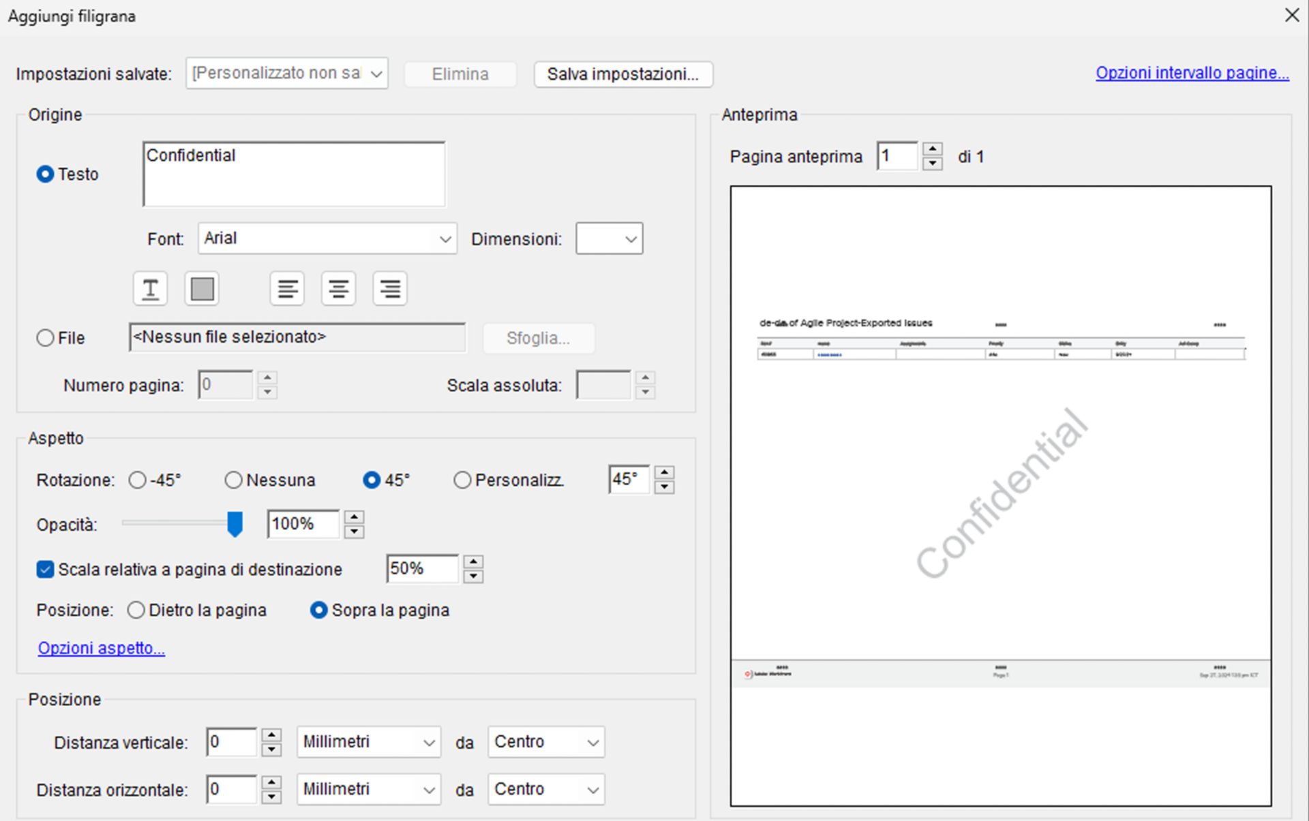The width and height of the screenshot is (1309, 821).
Task: Decrease relative scale percentage stepper
Action: point(473,576)
